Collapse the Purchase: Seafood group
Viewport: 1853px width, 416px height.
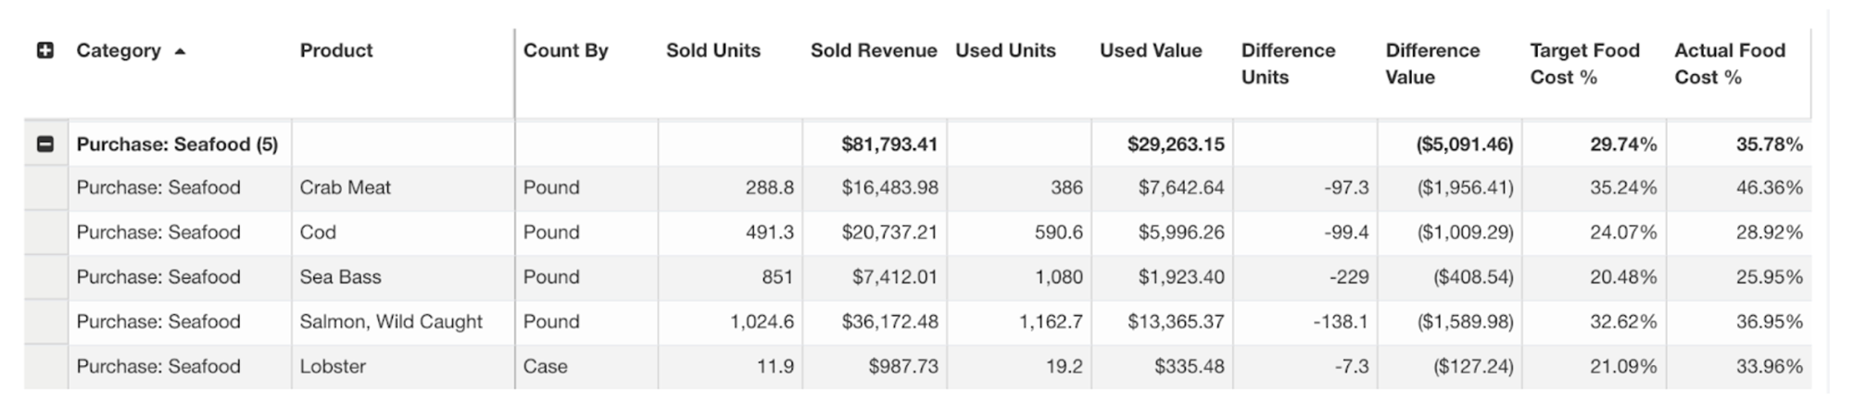[x=44, y=145]
